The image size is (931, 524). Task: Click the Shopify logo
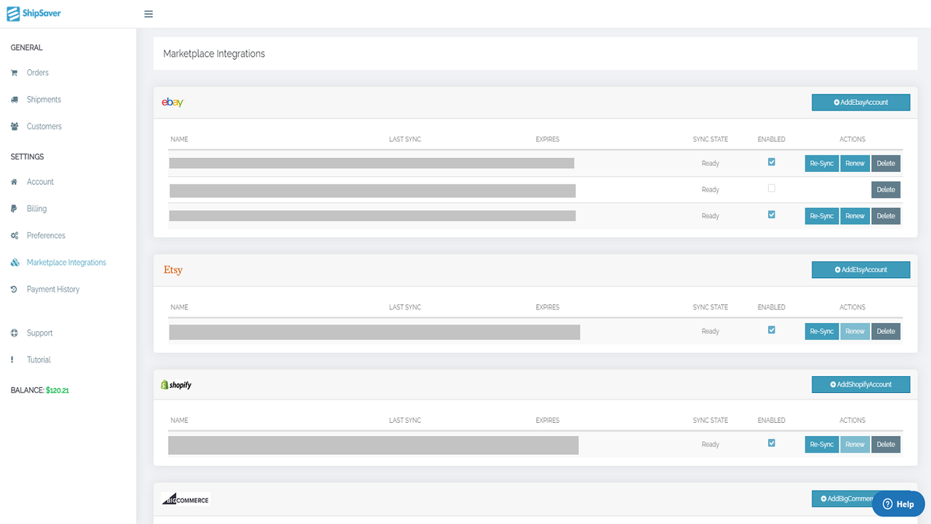coord(176,385)
